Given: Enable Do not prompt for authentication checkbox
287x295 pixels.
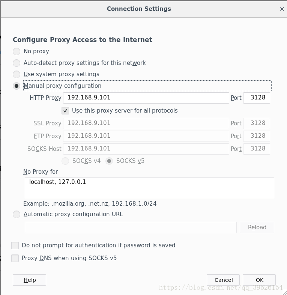Looking at the screenshot, I should click(x=15, y=245).
